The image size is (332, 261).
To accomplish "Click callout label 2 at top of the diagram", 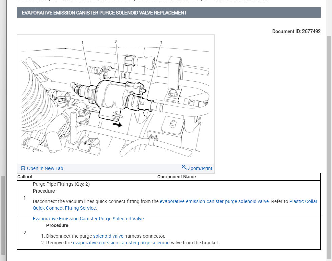I will tap(116, 42).
